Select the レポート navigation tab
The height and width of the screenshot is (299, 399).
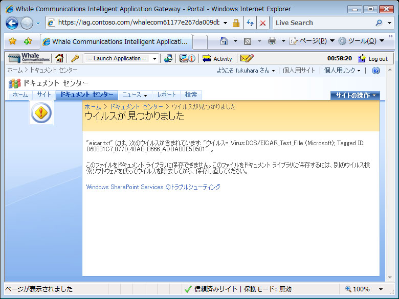166,95
